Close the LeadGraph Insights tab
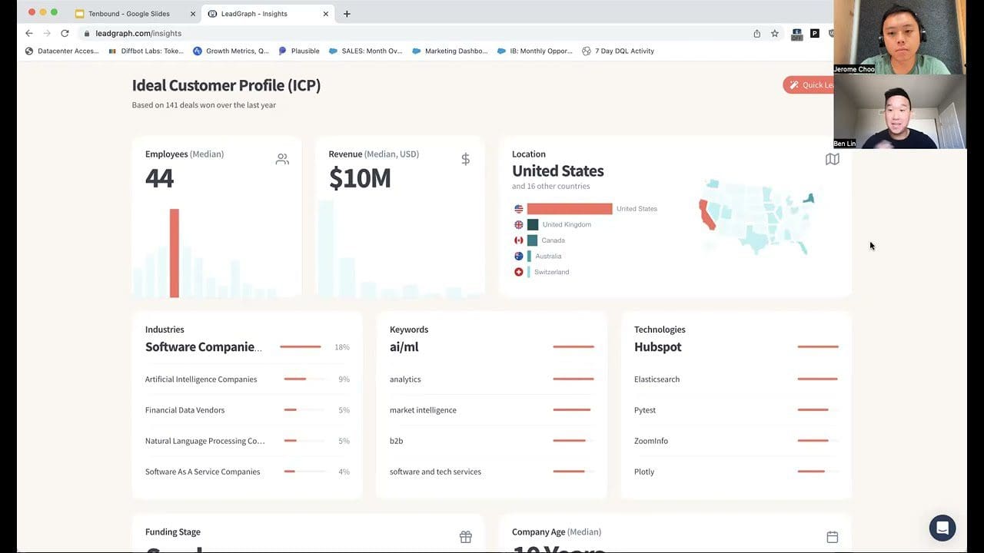Screen dimensions: 984x553 [326, 14]
